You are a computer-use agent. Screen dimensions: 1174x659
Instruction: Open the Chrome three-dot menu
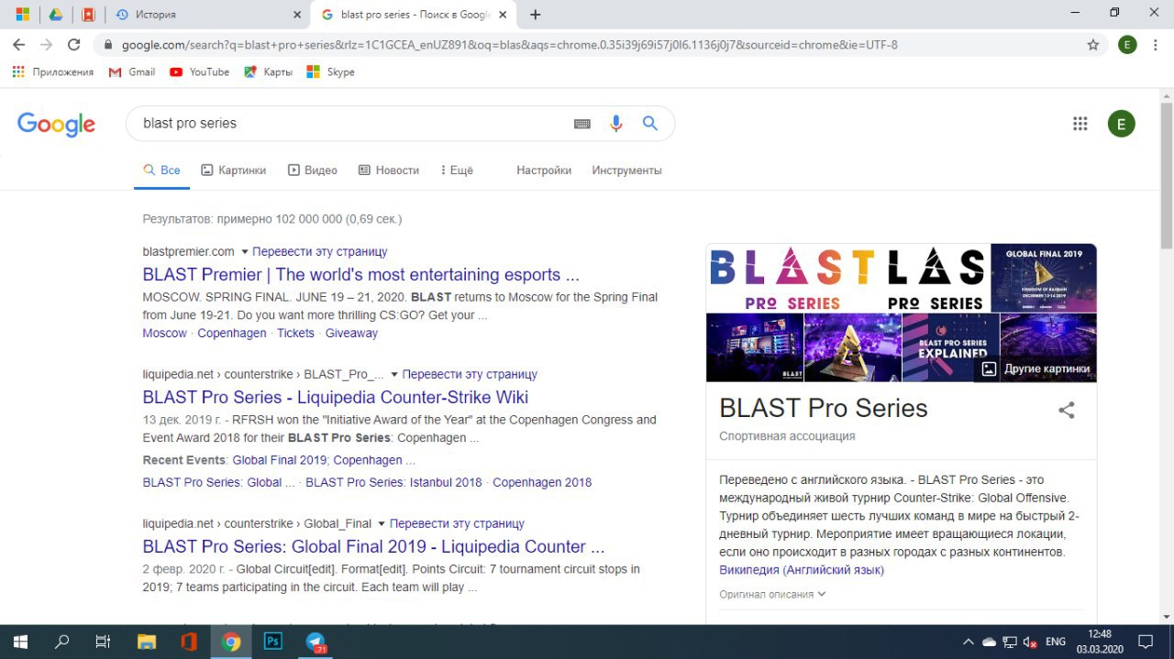[1156, 44]
